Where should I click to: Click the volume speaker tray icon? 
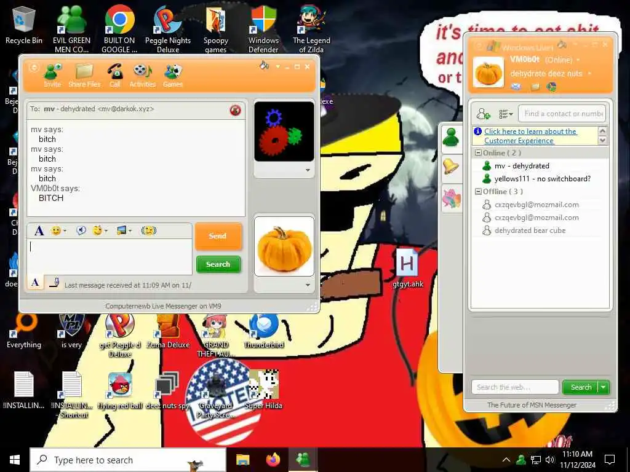550,460
